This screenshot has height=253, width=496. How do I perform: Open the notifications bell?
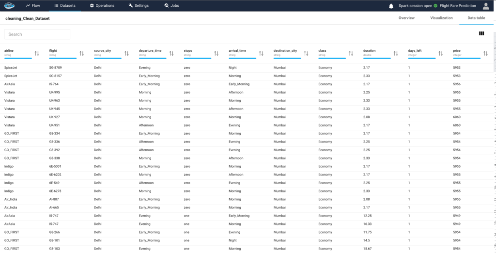[x=391, y=6]
